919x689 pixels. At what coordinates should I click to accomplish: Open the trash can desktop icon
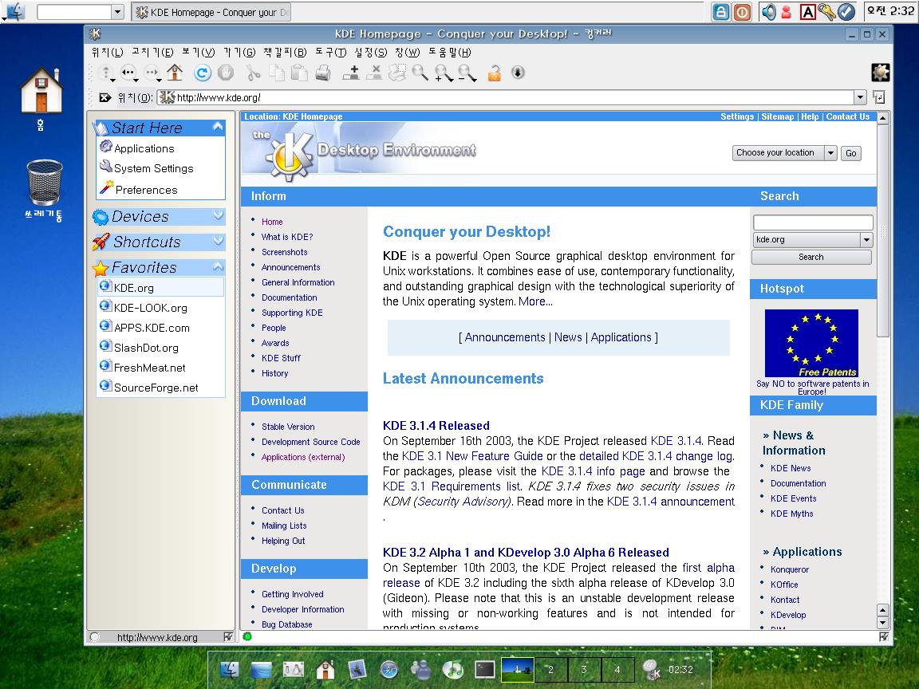click(45, 182)
